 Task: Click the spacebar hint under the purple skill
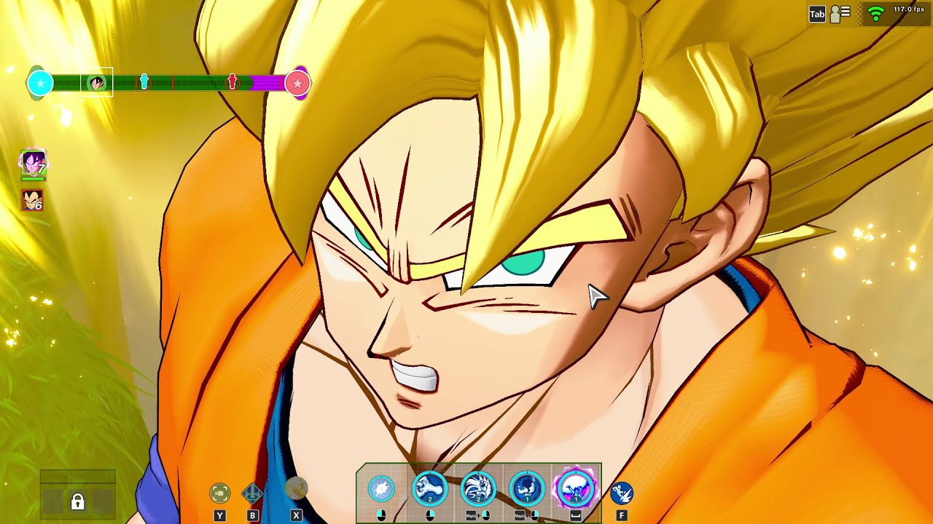coord(576,515)
